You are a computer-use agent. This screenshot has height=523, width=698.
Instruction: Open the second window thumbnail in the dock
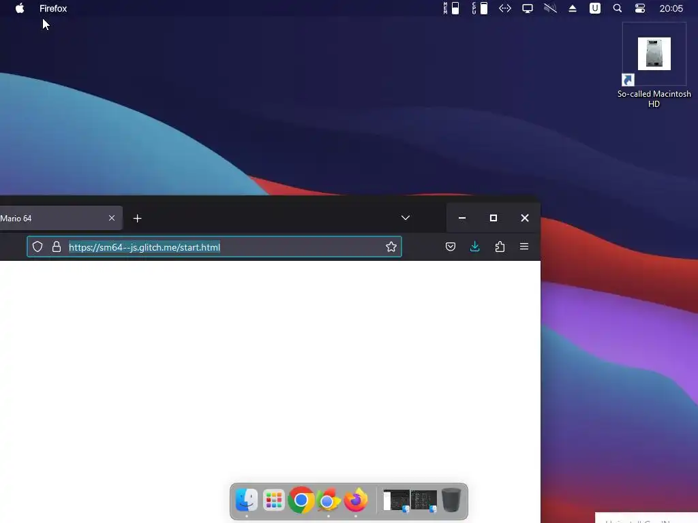pyautogui.click(x=423, y=501)
